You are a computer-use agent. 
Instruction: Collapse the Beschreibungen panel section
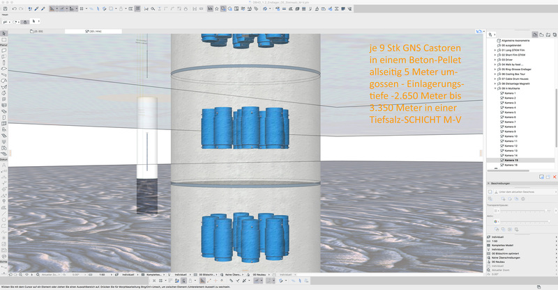pyautogui.click(x=489, y=184)
